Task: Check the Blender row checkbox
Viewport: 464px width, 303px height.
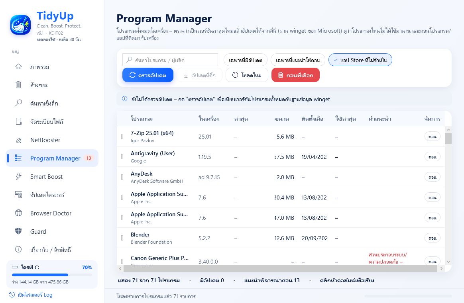Action: pos(122,238)
